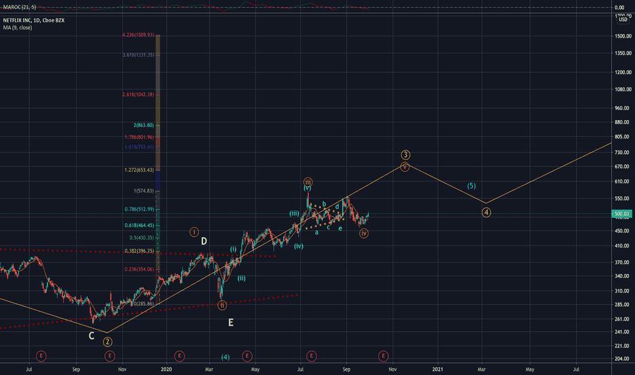Click triangle wave label e
The image size is (635, 375).
click(340, 228)
